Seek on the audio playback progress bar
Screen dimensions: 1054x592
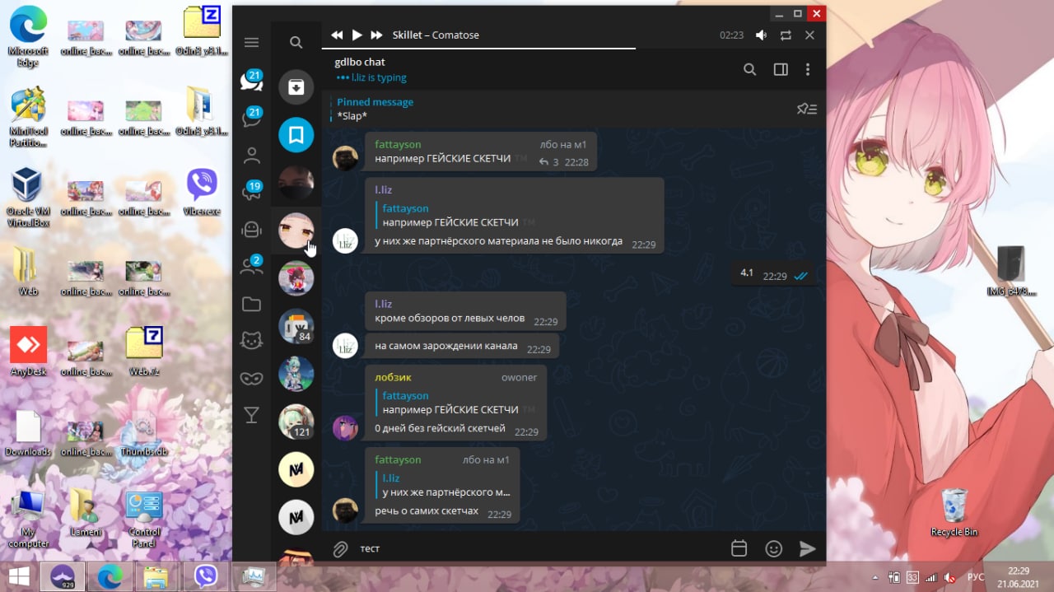pos(574,48)
